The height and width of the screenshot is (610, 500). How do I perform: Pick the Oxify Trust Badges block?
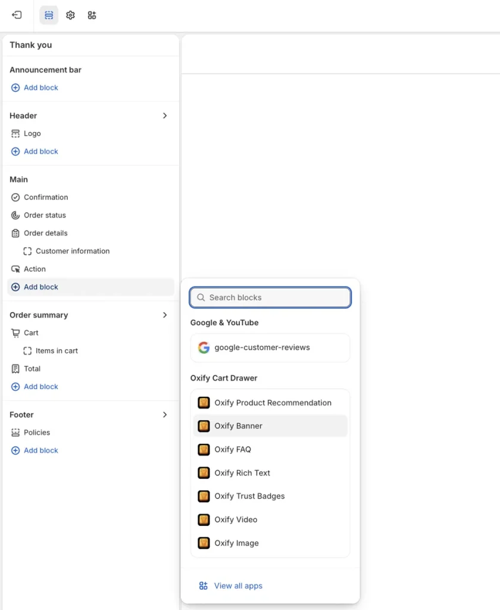(270, 496)
